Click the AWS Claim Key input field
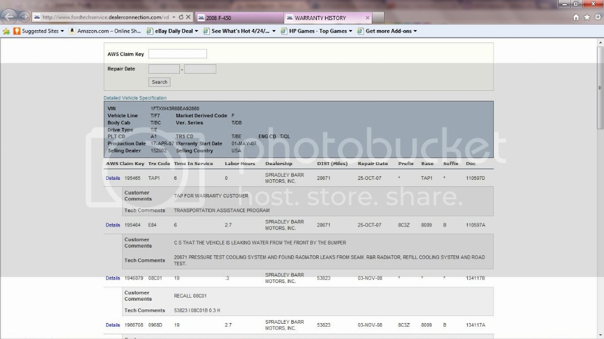This screenshot has width=604, height=339. pyautogui.click(x=178, y=54)
